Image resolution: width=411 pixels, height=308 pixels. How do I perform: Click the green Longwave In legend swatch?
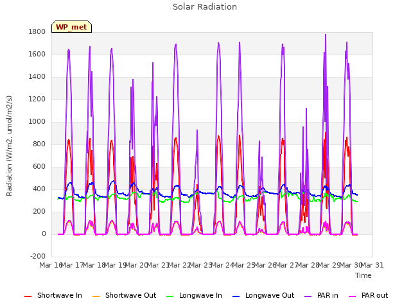coord(170,296)
